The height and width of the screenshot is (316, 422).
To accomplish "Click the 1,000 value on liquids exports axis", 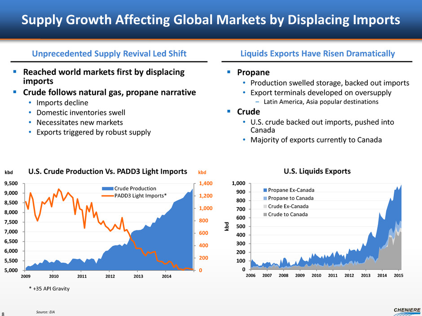I will (x=237, y=183).
